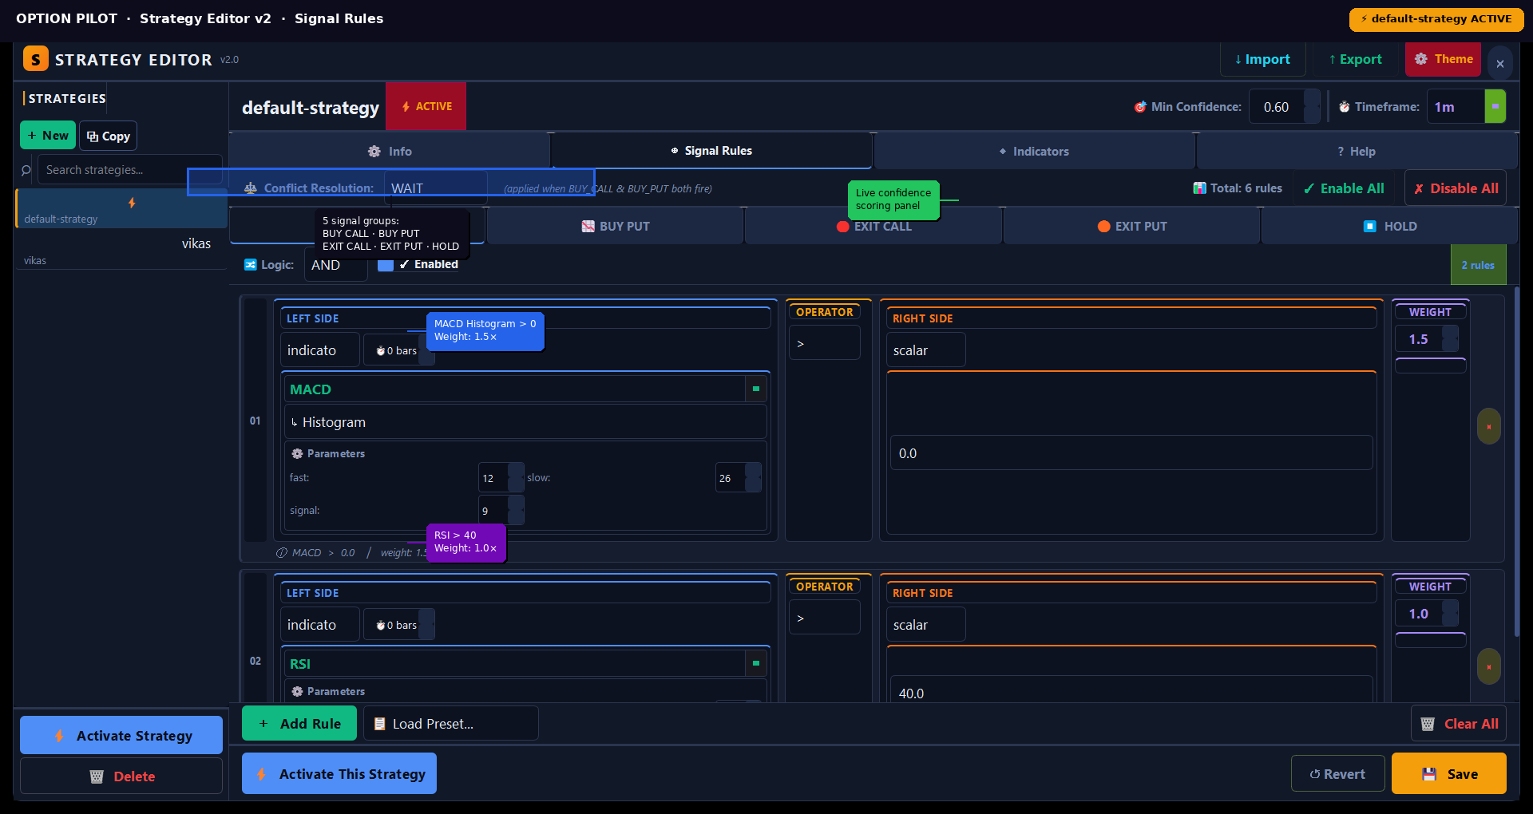Open rule 01 operator dropdown
The width and height of the screenshot is (1533, 814).
(824, 344)
